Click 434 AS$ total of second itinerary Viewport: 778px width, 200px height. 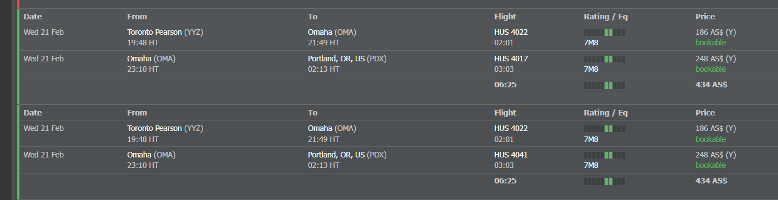(711, 181)
